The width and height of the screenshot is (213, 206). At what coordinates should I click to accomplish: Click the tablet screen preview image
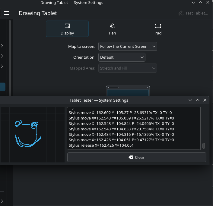click(x=128, y=92)
